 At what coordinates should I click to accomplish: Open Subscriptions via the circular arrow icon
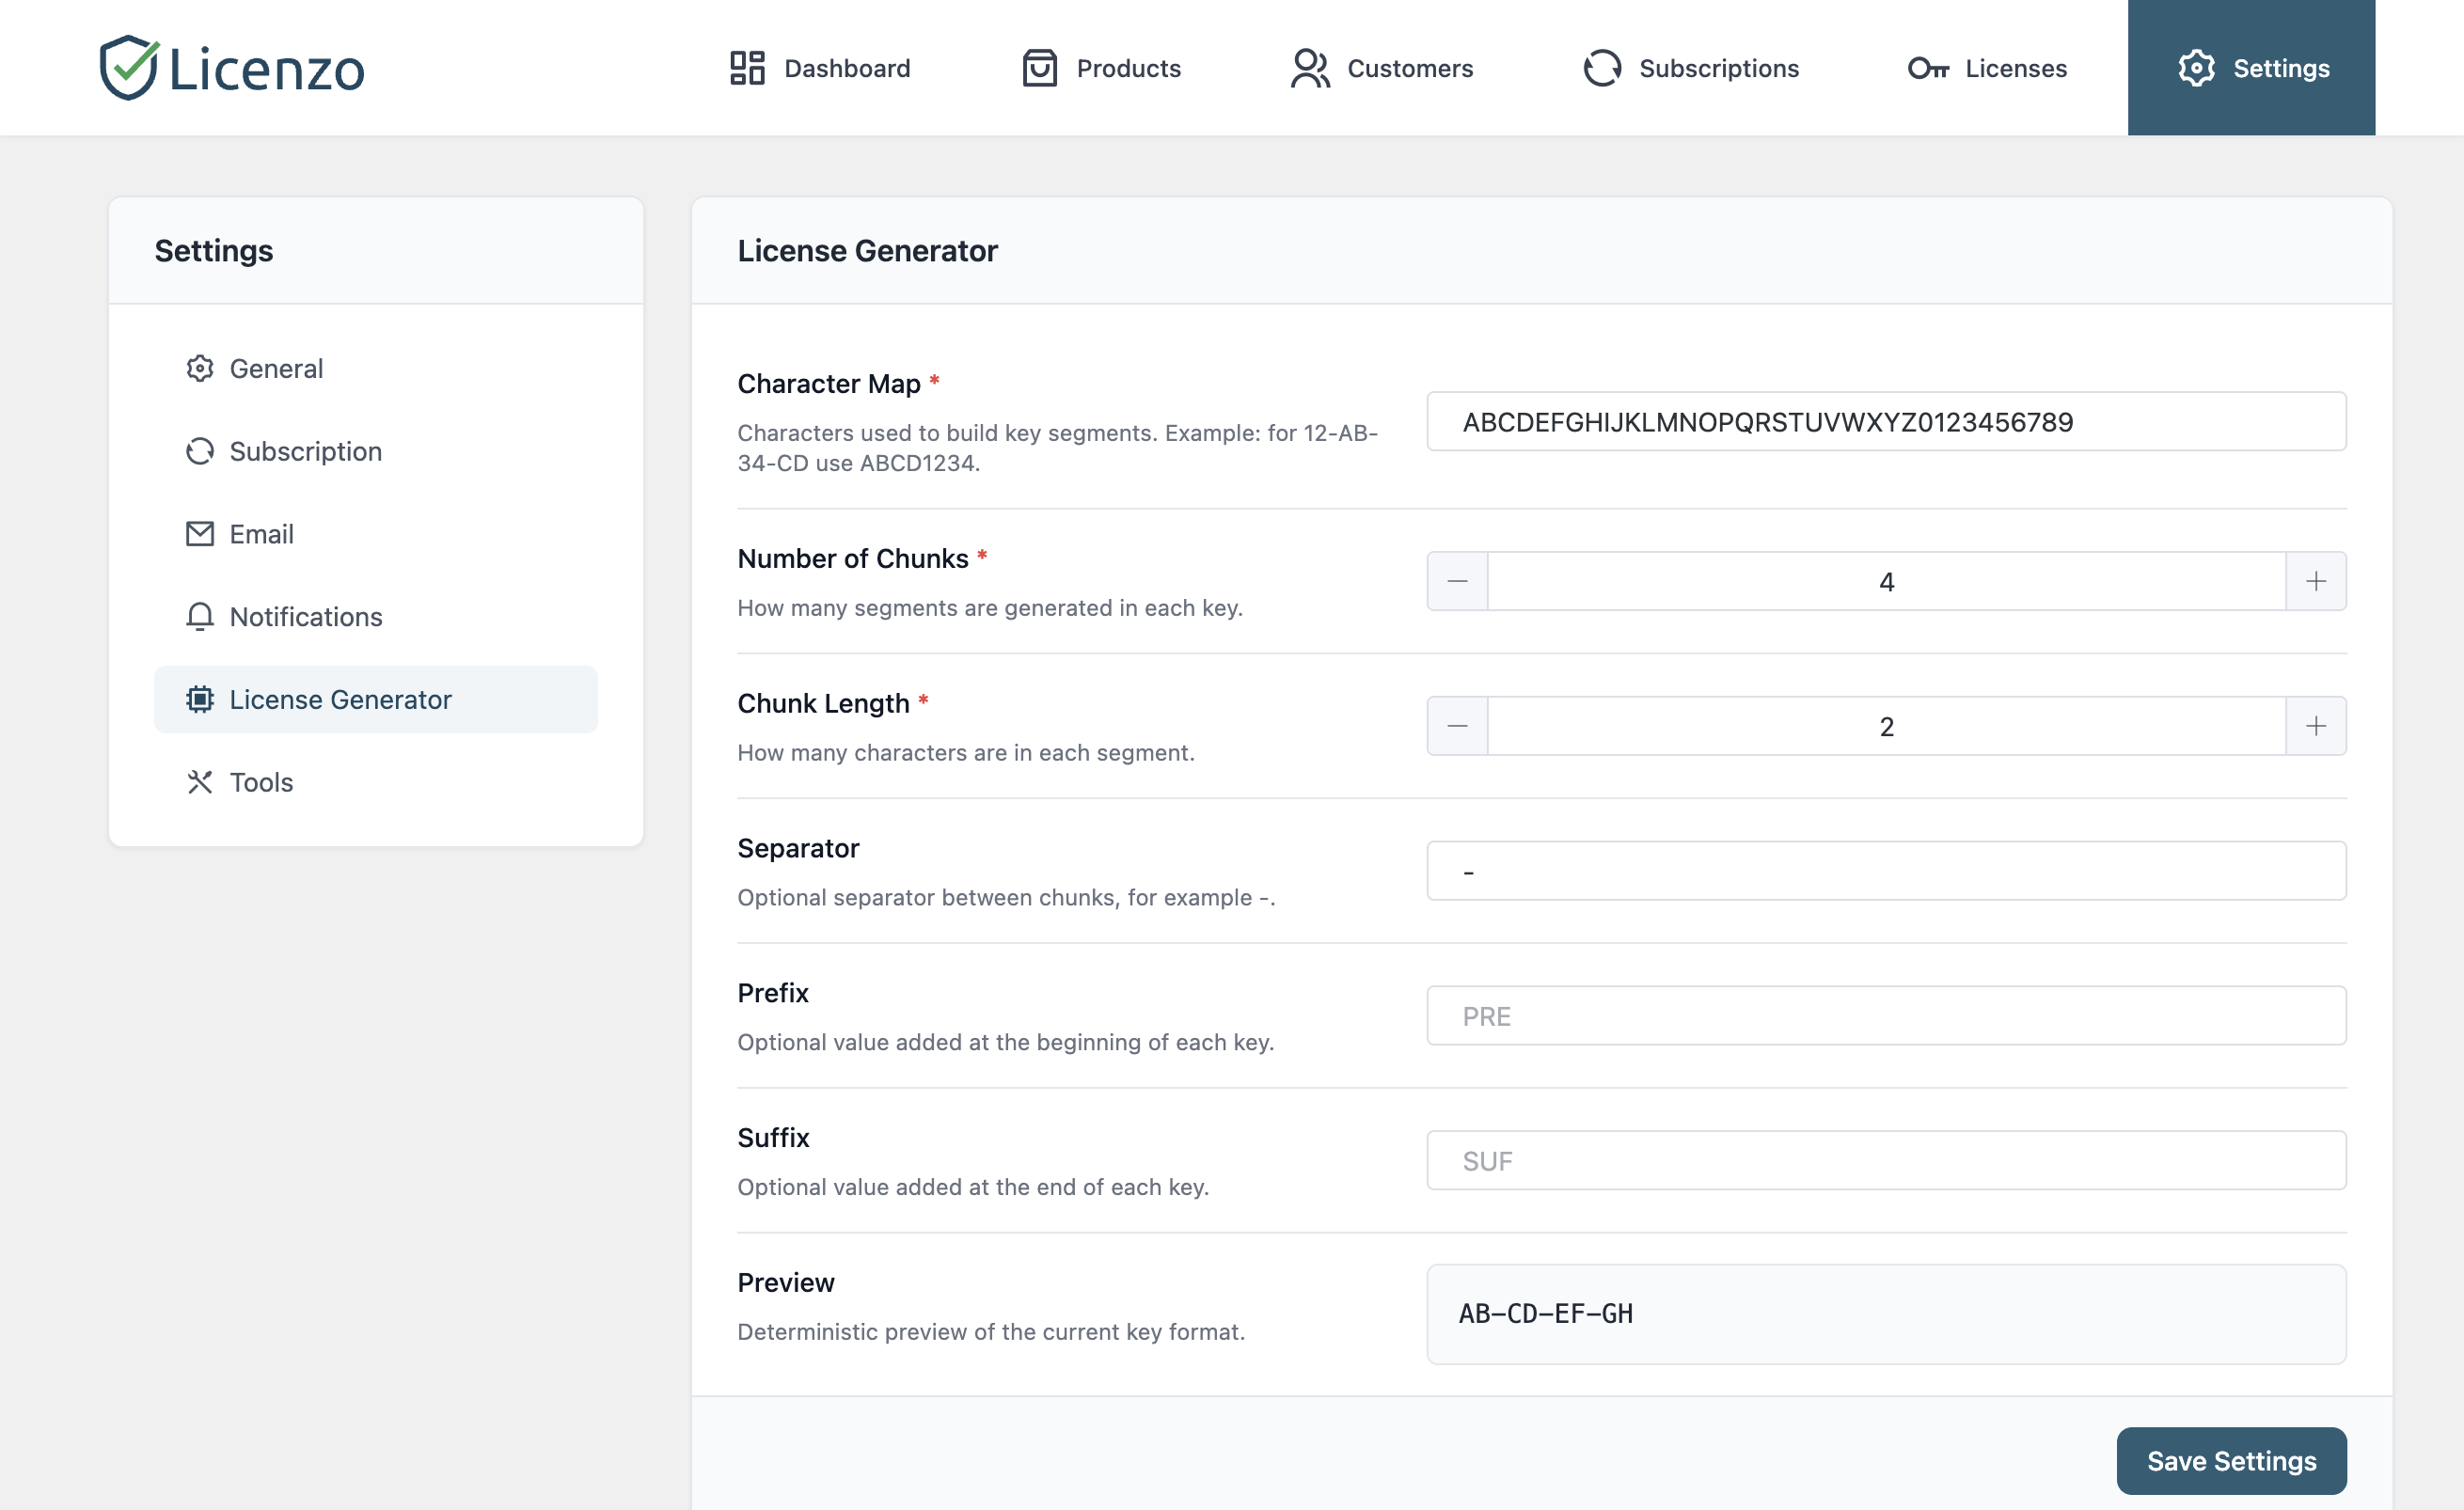click(x=1602, y=68)
